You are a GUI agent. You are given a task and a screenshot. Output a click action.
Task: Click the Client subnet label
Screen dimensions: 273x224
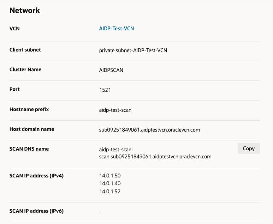[x=25, y=50]
